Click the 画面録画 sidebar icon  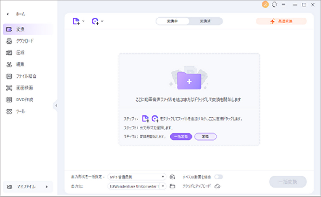point(9,88)
